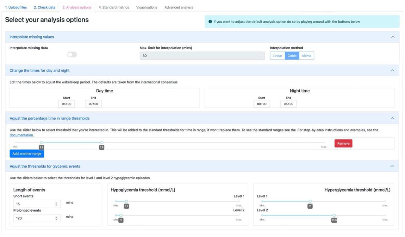Click Day time End field
Screen dimensions: 405x237
[x=93, y=104]
